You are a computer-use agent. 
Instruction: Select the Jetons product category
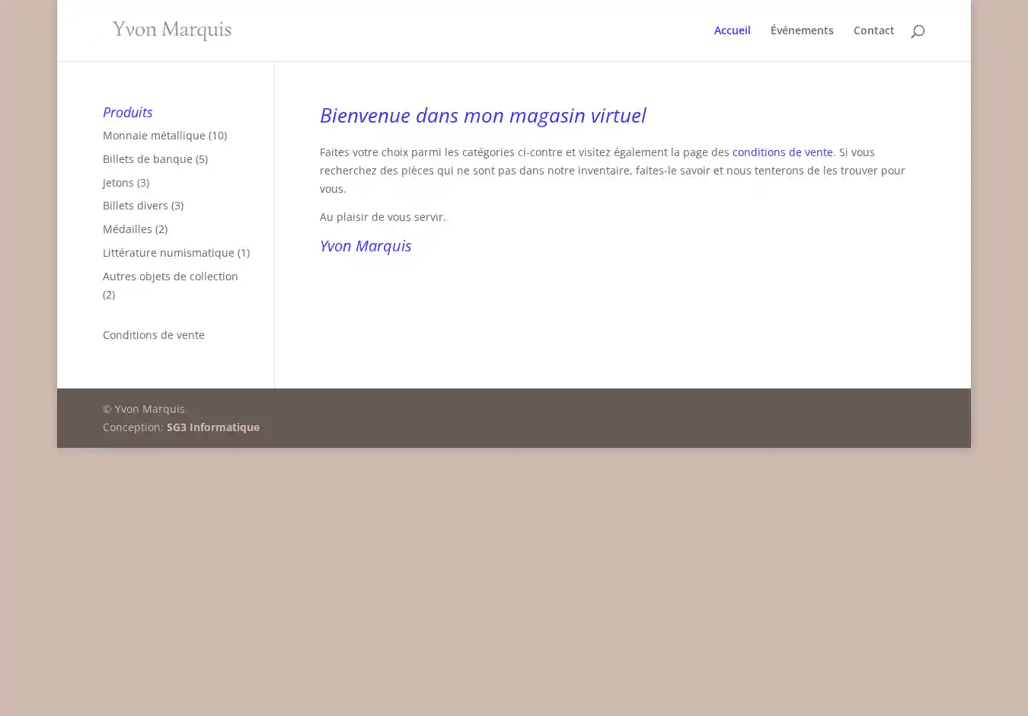(118, 183)
